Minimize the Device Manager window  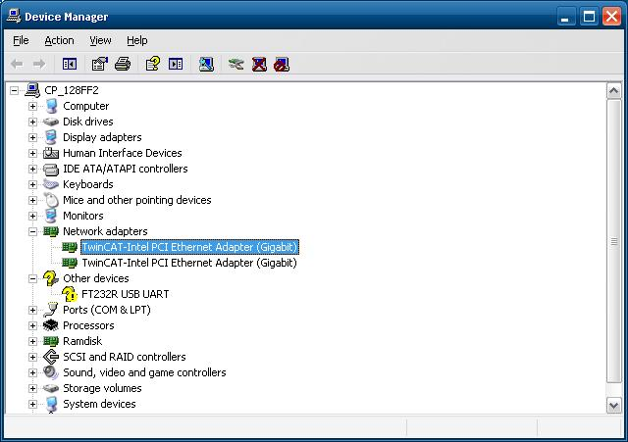(565, 17)
